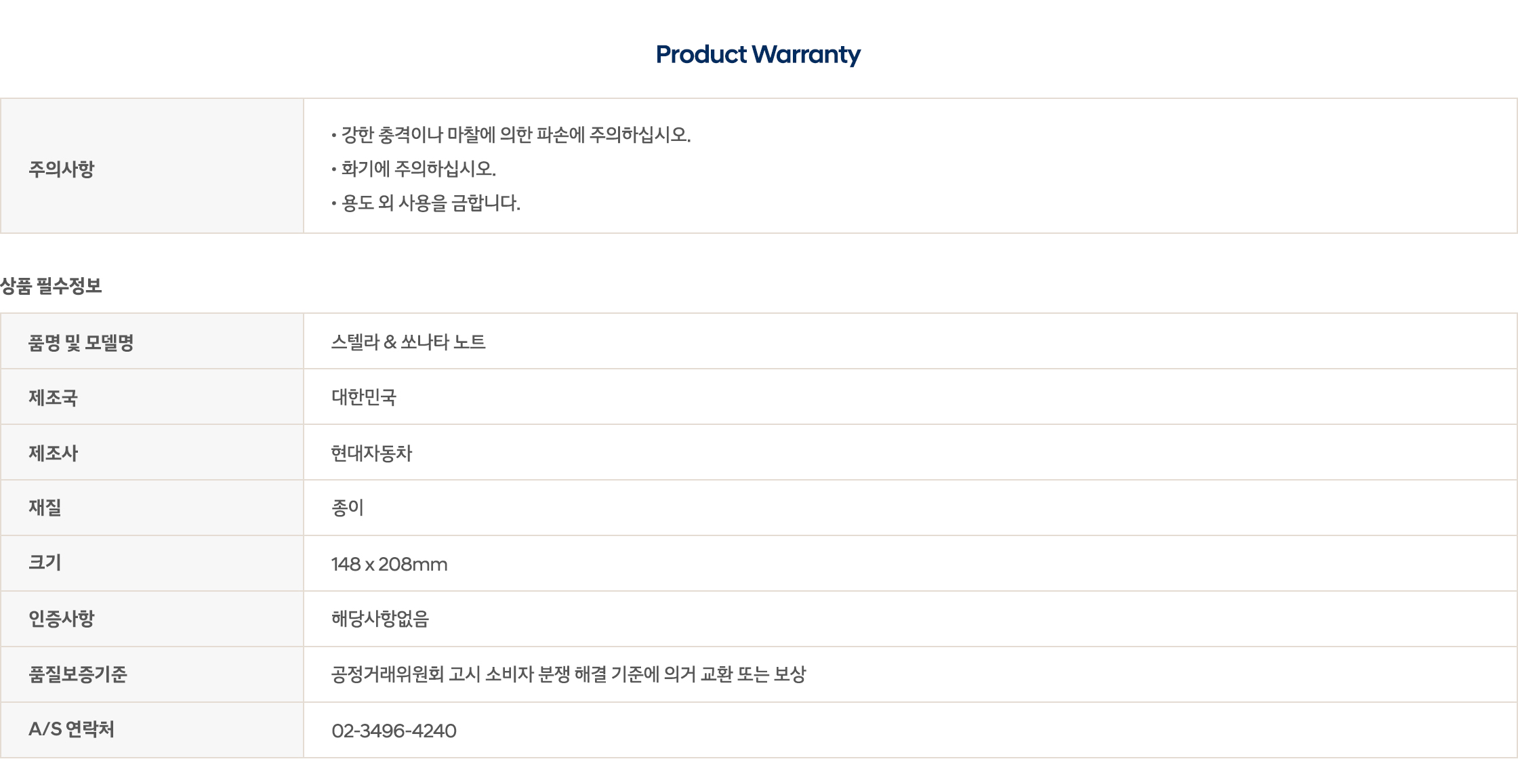
Task: Click the 주의사항 row label
Action: [x=62, y=169]
